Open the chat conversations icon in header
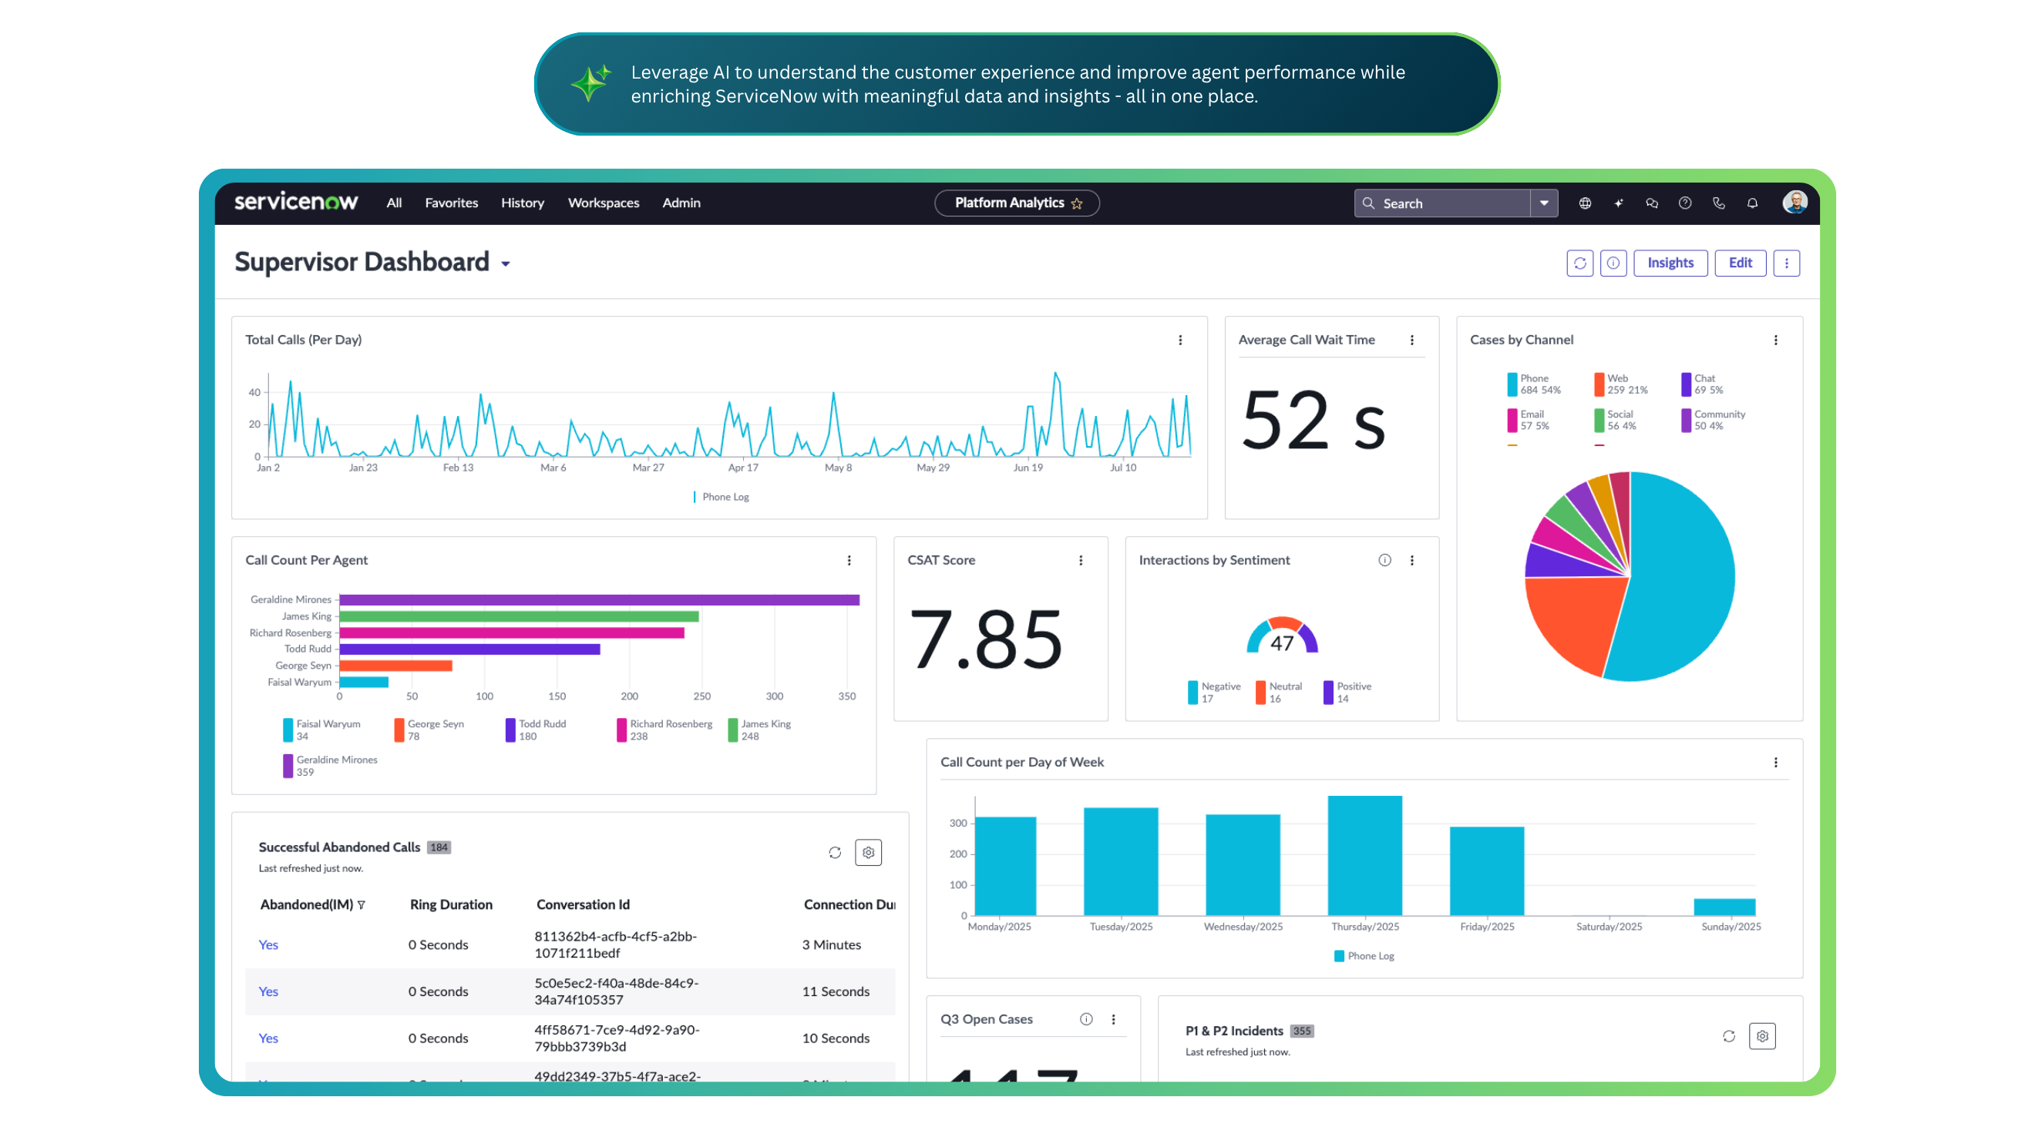 click(1652, 203)
